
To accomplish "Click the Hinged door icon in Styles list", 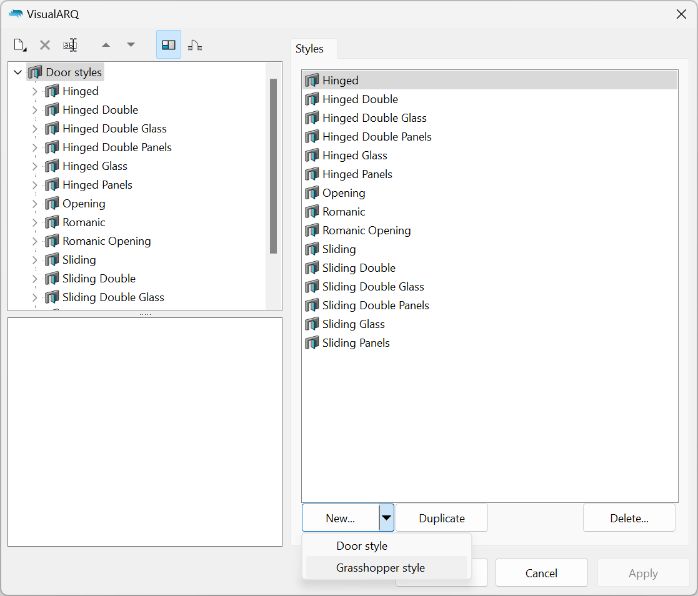I will 312,80.
